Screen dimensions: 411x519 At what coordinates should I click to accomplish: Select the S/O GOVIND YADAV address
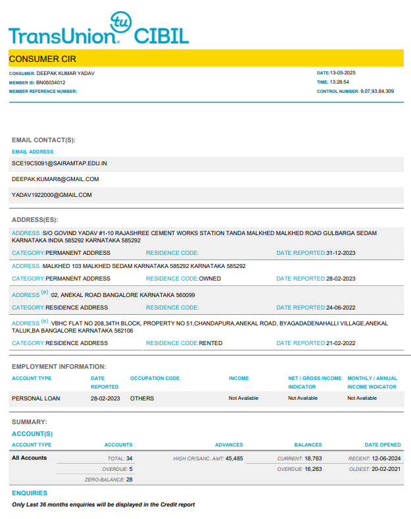[194, 236]
